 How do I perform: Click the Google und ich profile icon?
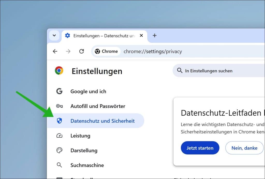click(59, 91)
